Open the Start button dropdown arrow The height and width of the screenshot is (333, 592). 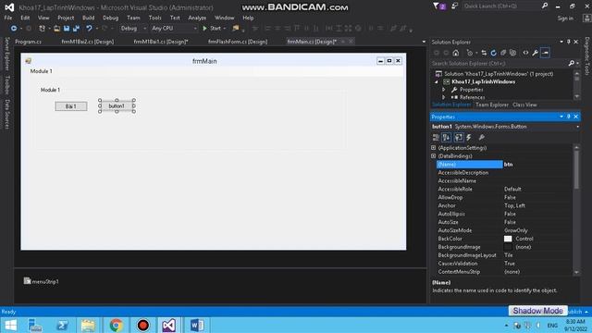225,29
